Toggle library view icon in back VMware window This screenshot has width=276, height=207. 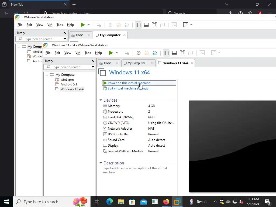pos(138,25)
